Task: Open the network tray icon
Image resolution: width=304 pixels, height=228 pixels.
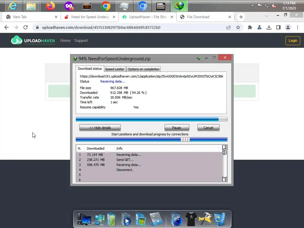Action: (267, 6)
